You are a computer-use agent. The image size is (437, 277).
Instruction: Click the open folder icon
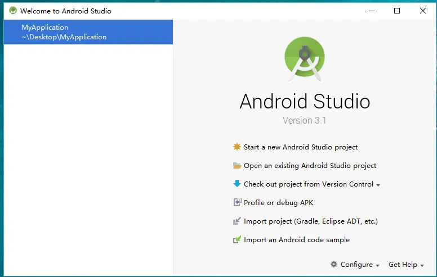click(x=237, y=166)
